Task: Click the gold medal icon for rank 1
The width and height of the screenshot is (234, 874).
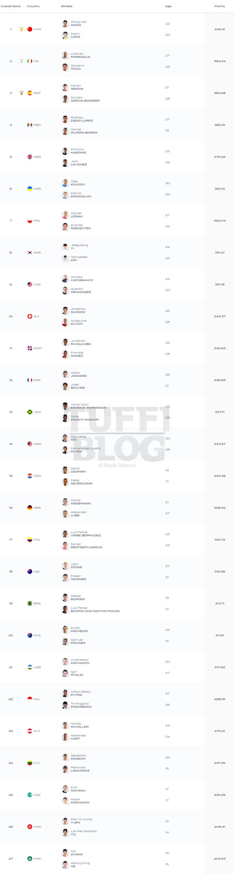Action: pyautogui.click(x=21, y=29)
